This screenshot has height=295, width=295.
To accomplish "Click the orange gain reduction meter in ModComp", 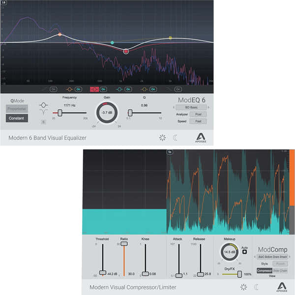I will [292, 177].
